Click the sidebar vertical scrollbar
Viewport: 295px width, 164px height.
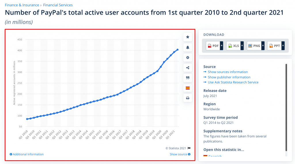click(286, 107)
